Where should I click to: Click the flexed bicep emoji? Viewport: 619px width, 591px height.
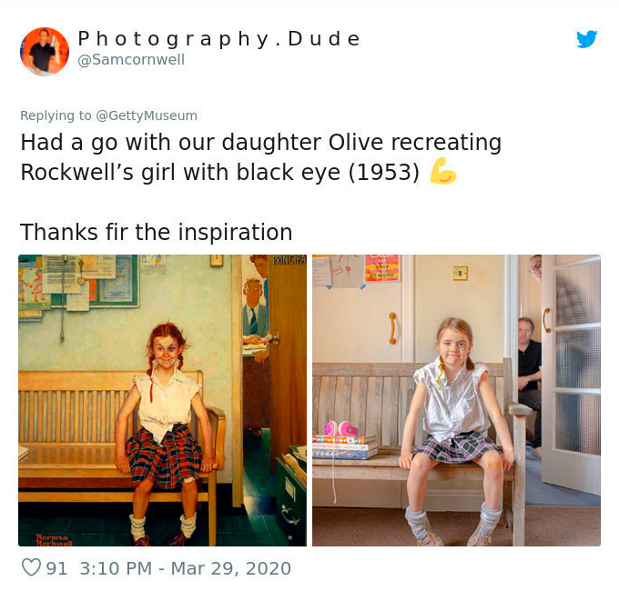coord(442,171)
